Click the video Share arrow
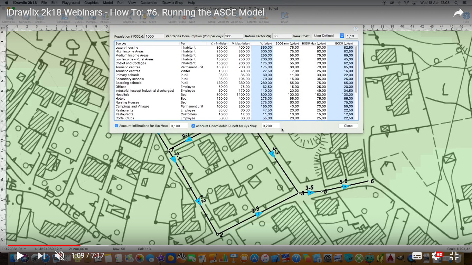 pos(458,13)
